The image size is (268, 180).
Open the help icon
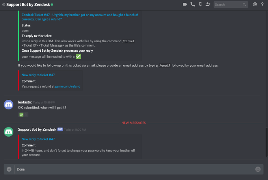pos(262,4)
